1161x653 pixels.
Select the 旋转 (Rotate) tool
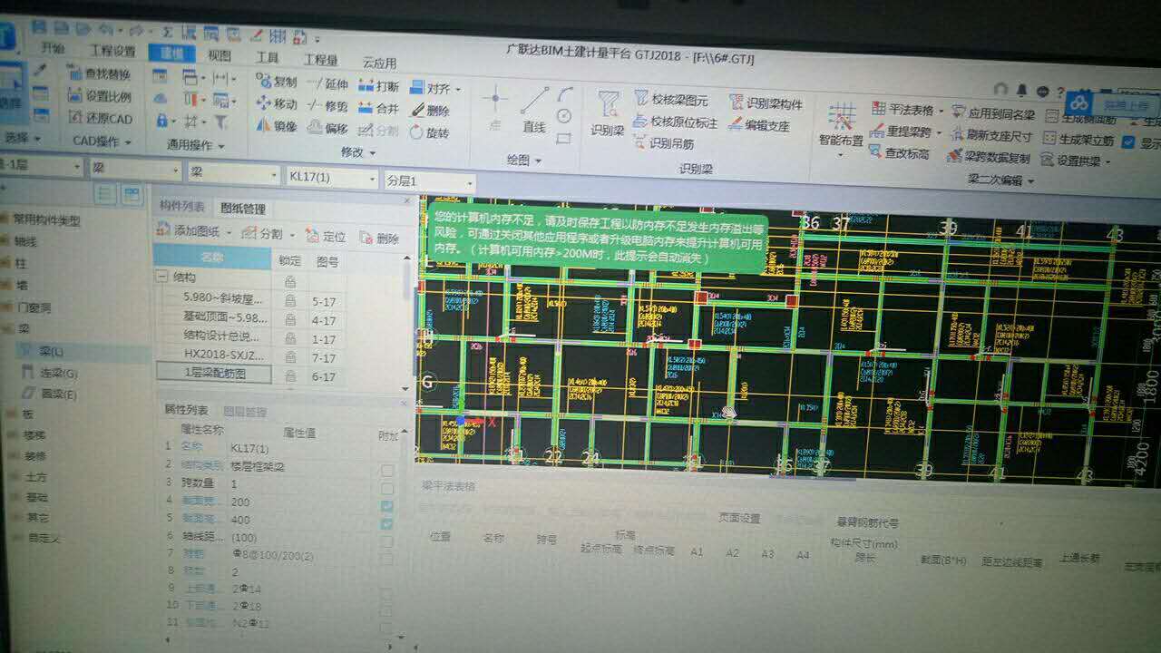430,132
